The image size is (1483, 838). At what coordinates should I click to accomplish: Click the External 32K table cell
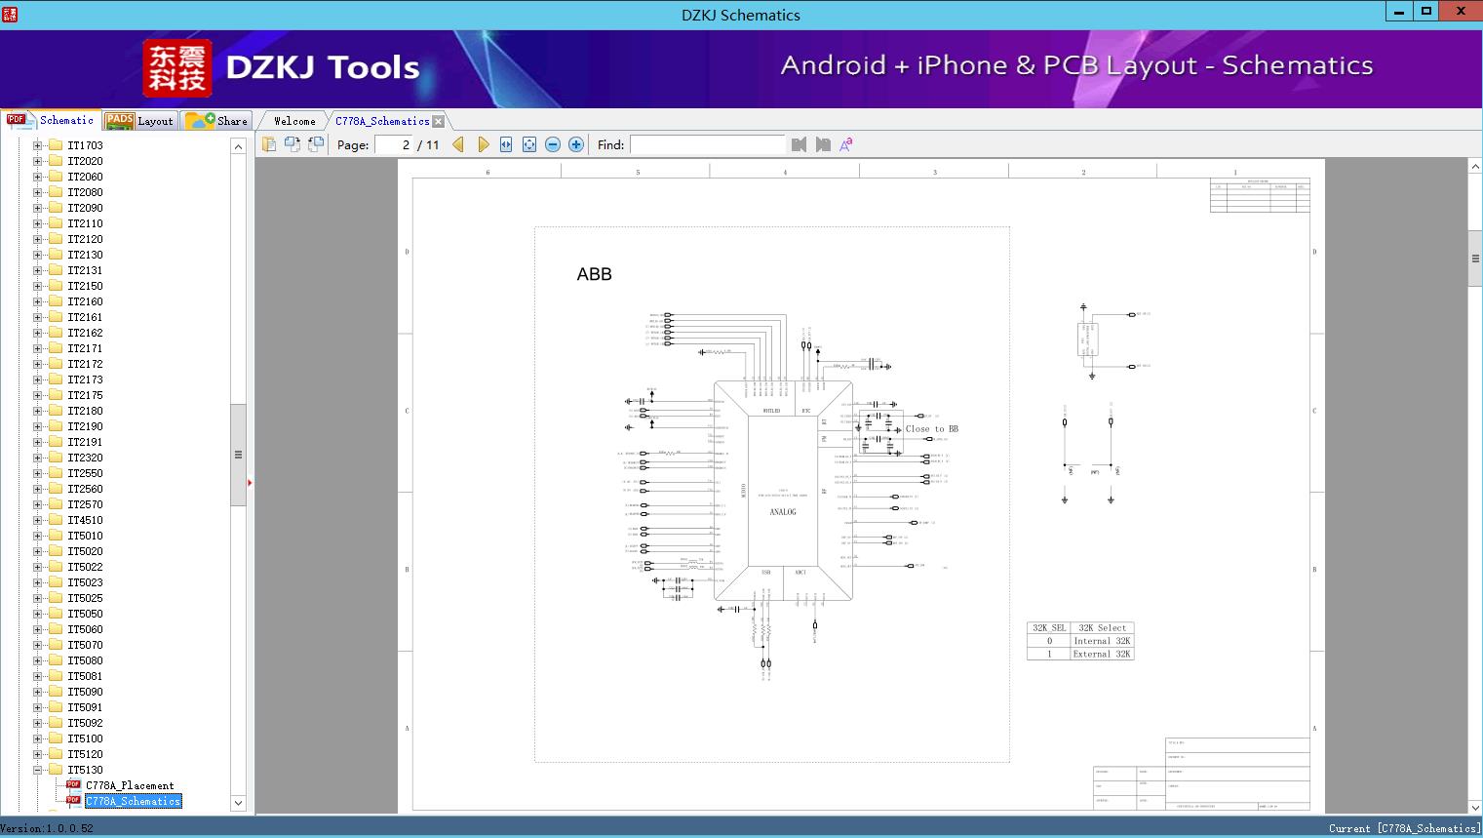pyautogui.click(x=1102, y=654)
